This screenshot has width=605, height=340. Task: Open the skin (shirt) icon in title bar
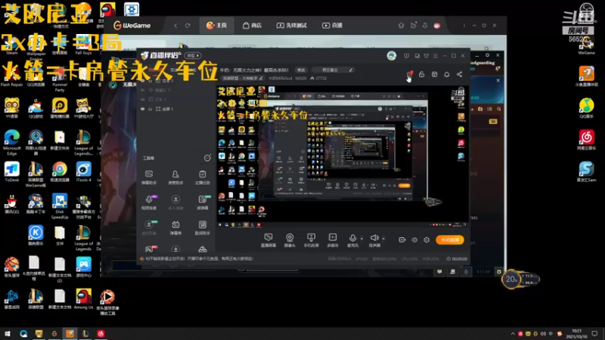427,56
